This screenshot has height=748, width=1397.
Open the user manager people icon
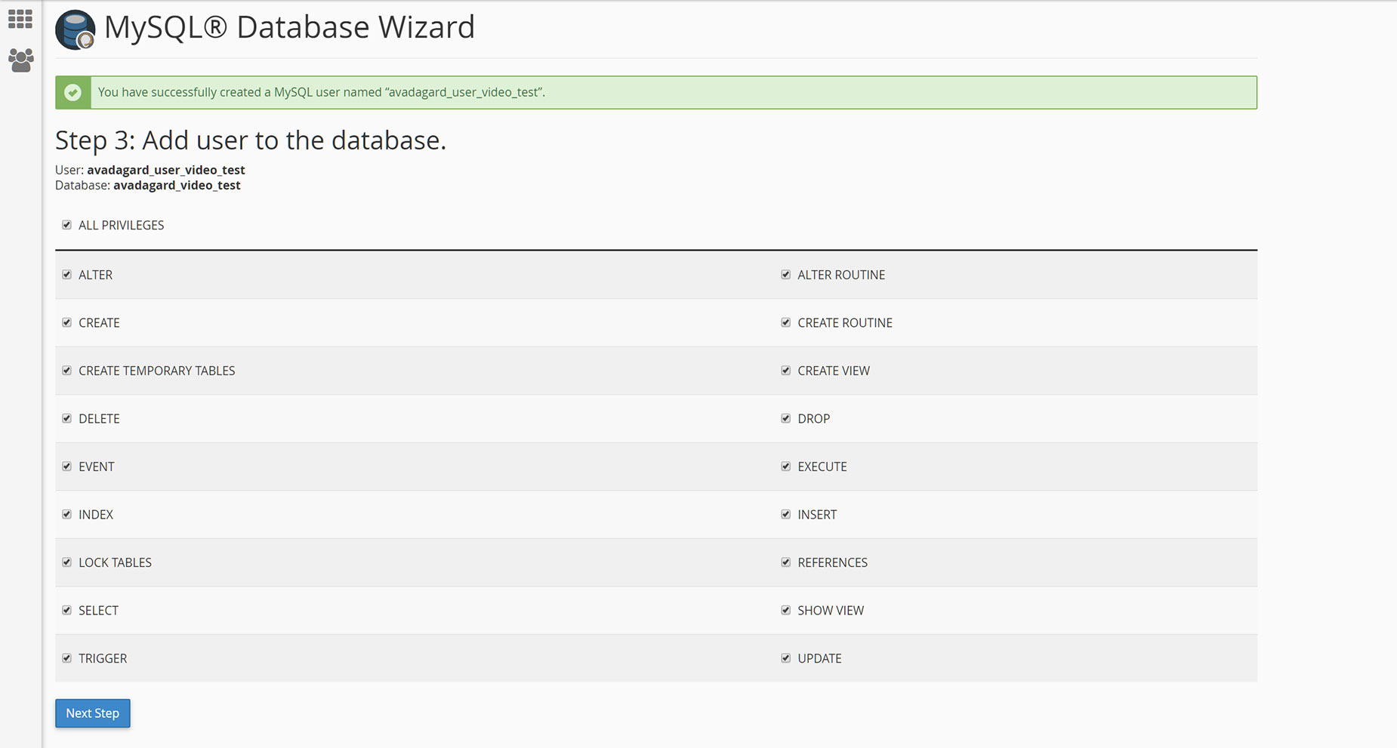tap(20, 60)
